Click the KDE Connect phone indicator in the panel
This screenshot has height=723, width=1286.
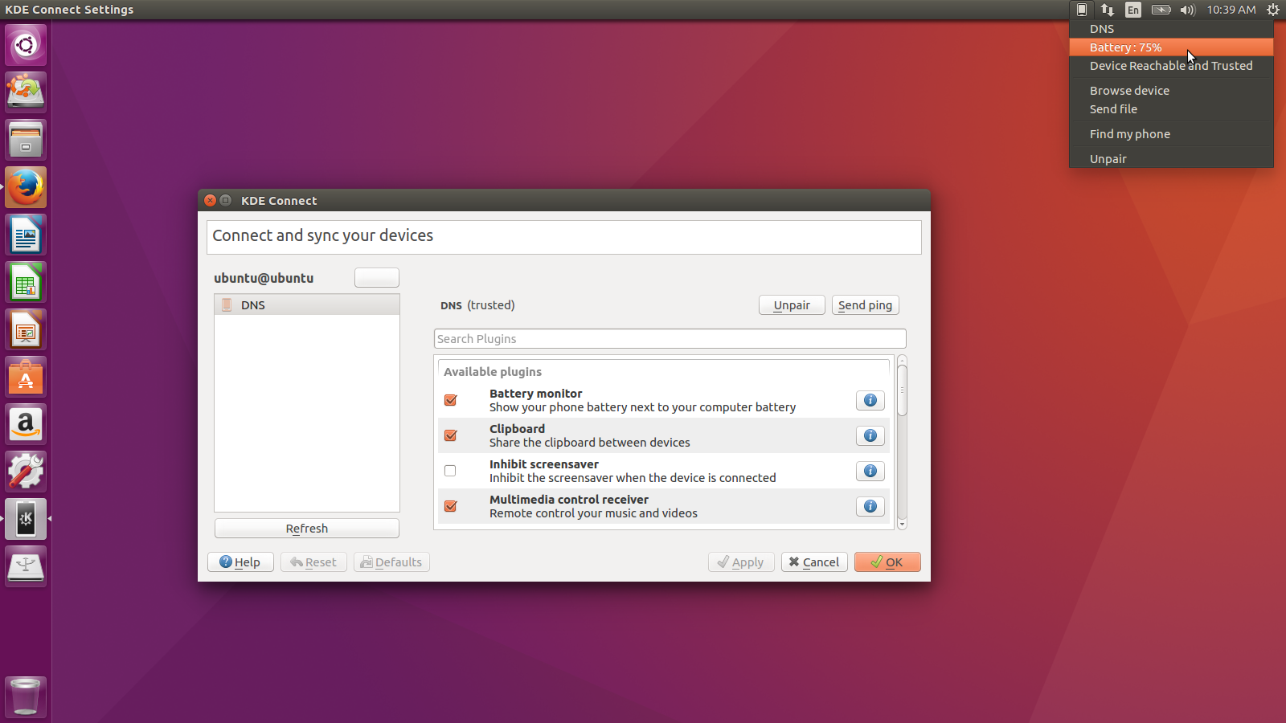click(1081, 10)
